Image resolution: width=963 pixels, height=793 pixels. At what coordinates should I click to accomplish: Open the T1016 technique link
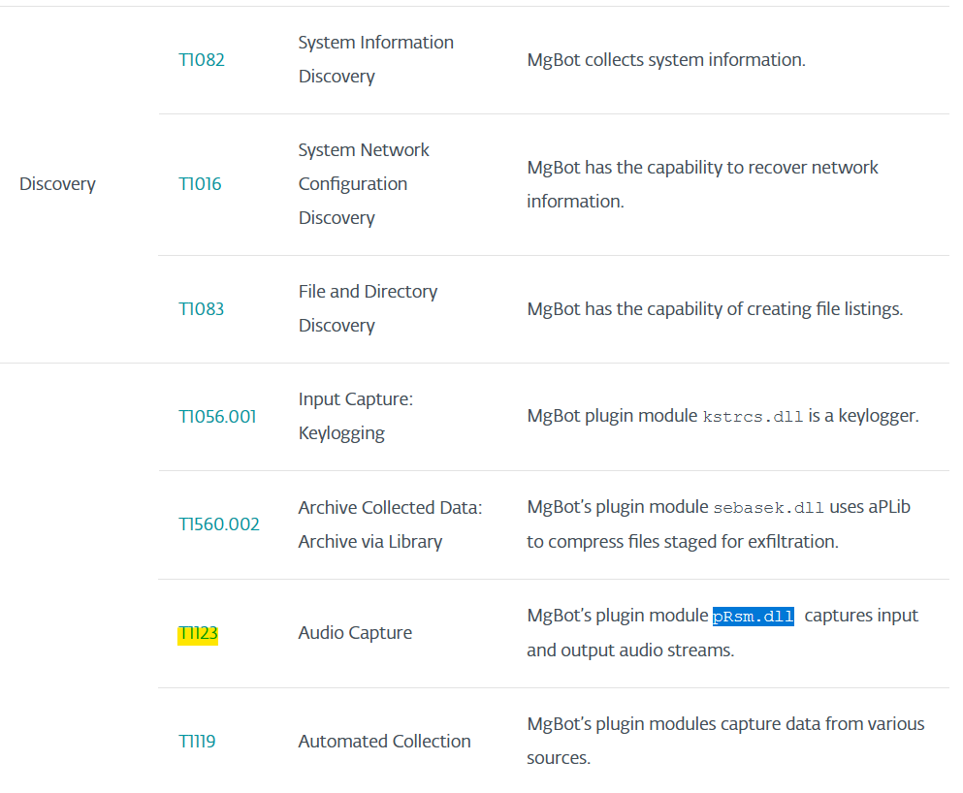click(200, 183)
